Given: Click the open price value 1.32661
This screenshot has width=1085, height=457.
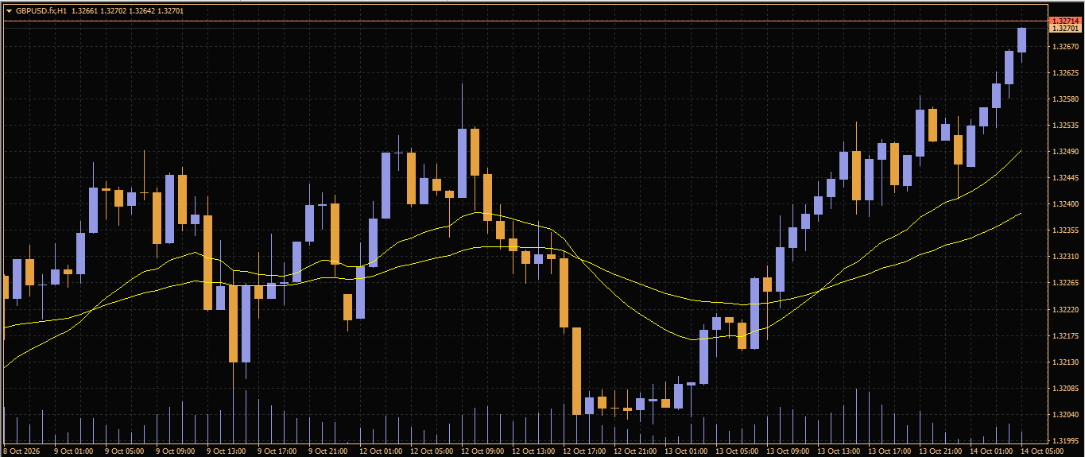Looking at the screenshot, I should pos(84,11).
